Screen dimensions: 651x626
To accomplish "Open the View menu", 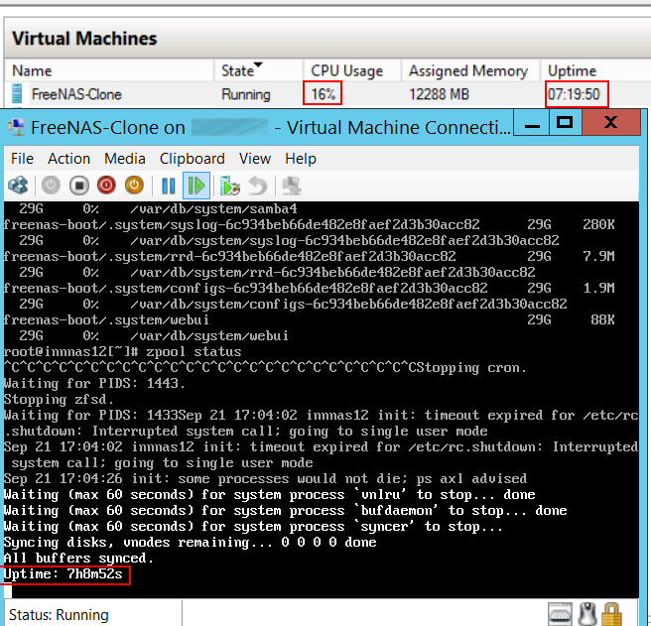I will pos(255,159).
